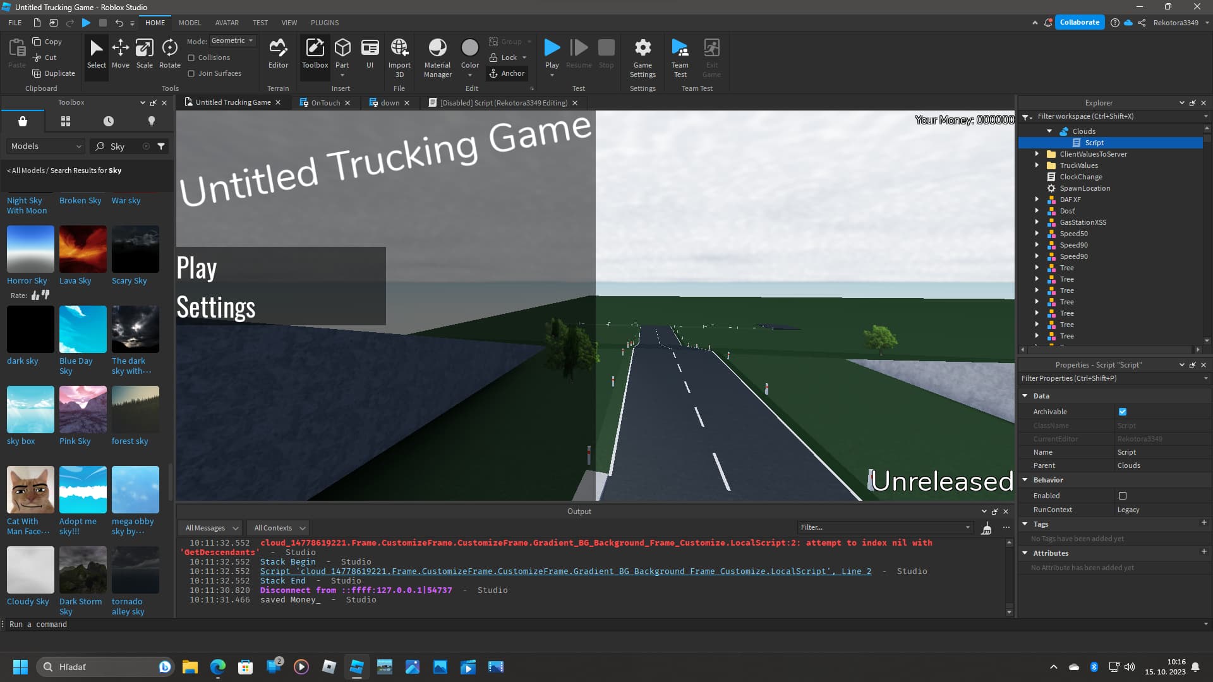Viewport: 1213px width, 682px height.
Task: Open Game Settings
Action: click(x=643, y=58)
